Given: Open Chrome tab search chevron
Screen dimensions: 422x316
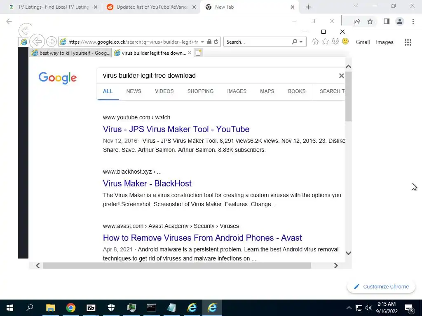Looking at the screenshot, I should [x=356, y=6].
